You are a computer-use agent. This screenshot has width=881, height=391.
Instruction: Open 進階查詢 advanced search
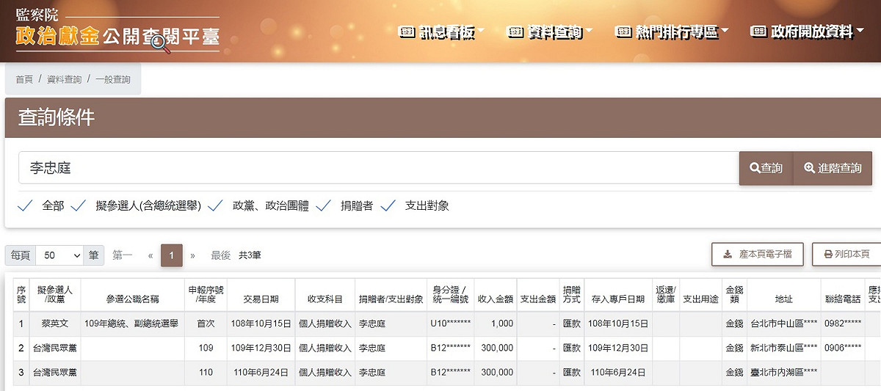click(x=833, y=168)
